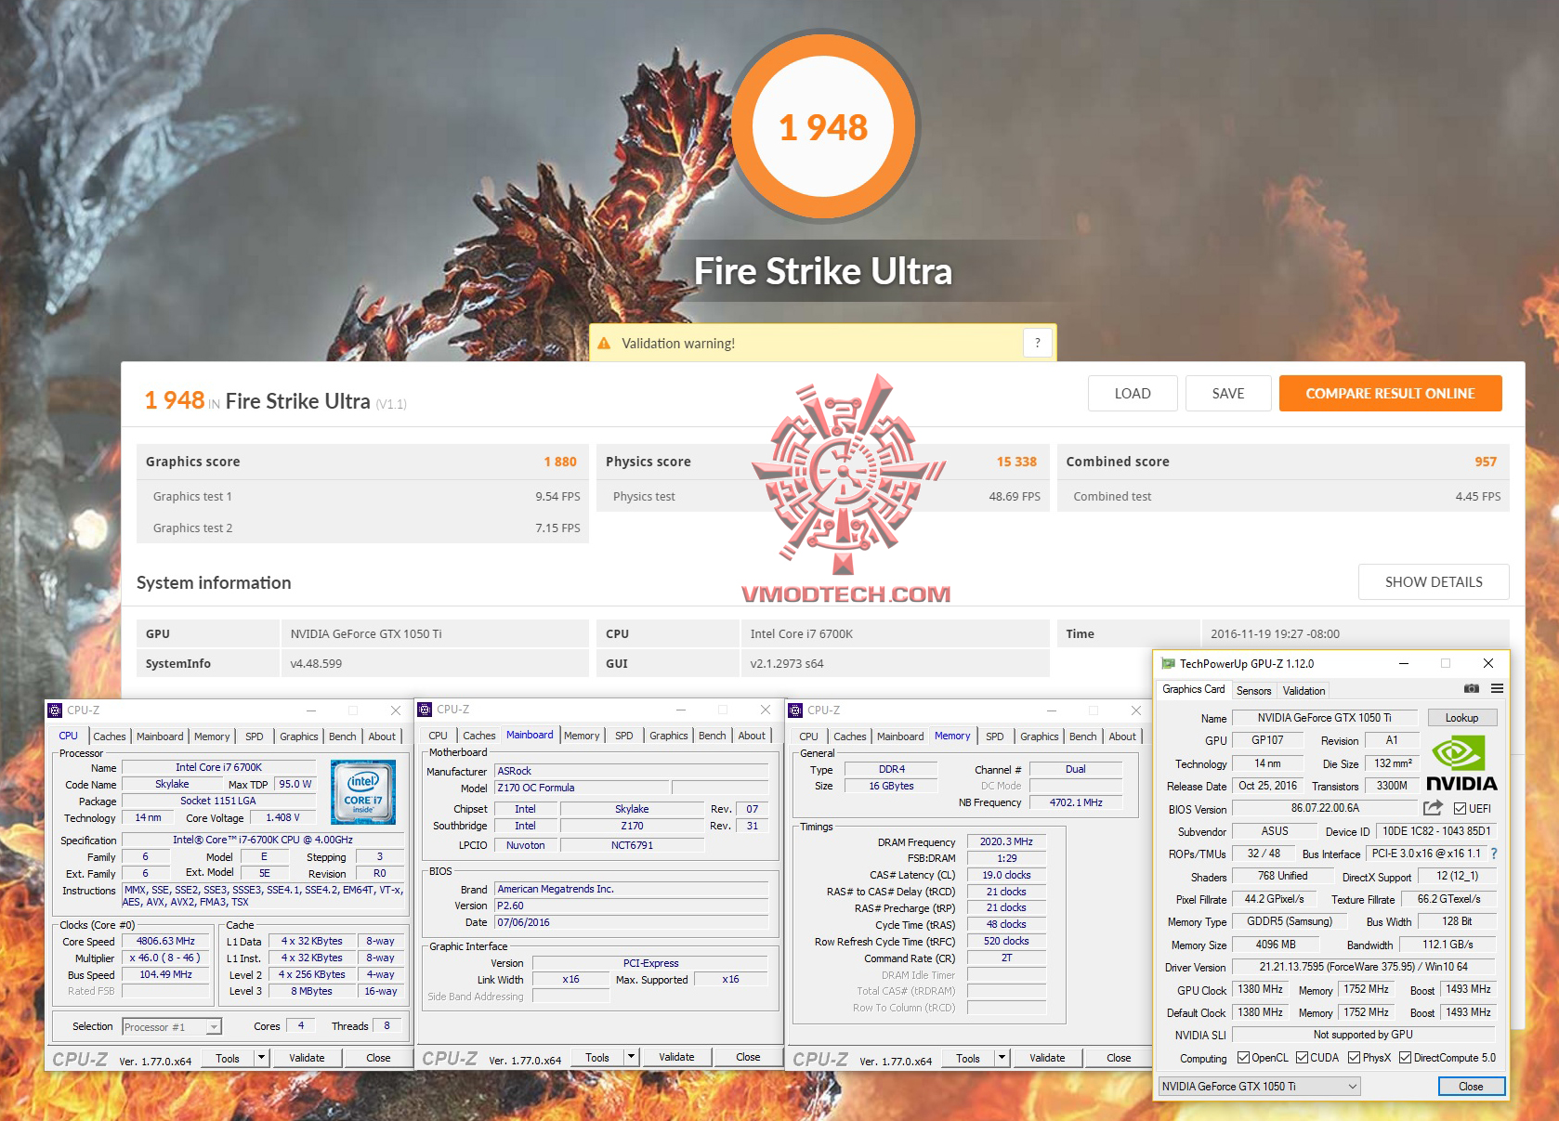Click Combined score value 957
This screenshot has height=1121, width=1559.
[x=1486, y=462]
